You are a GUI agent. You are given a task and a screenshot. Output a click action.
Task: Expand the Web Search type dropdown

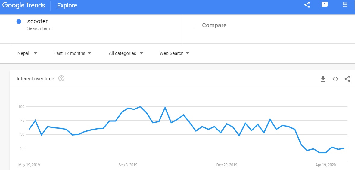tap(174, 53)
